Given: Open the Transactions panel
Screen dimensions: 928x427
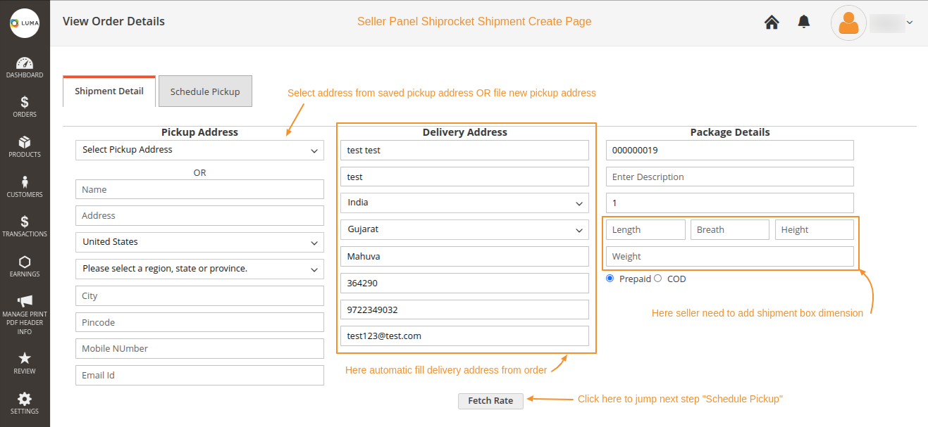Looking at the screenshot, I should 25,225.
